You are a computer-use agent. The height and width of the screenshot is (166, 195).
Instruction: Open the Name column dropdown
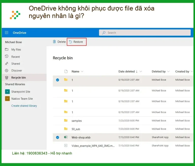tap(82, 71)
